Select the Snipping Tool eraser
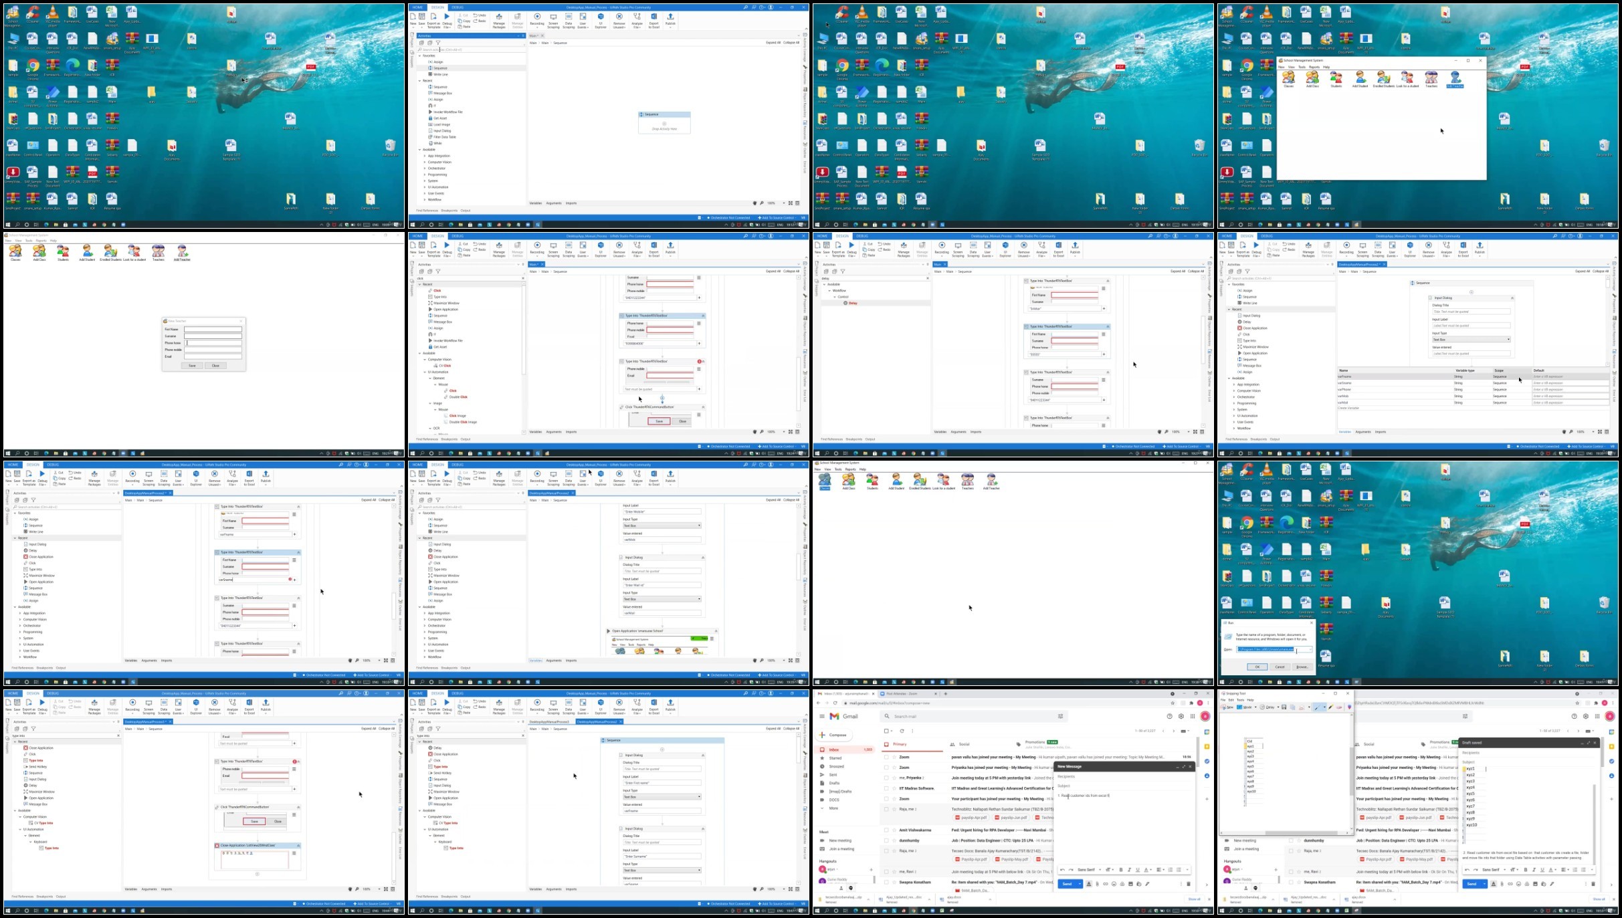Screen dimensions: 1622x918 (1339, 707)
